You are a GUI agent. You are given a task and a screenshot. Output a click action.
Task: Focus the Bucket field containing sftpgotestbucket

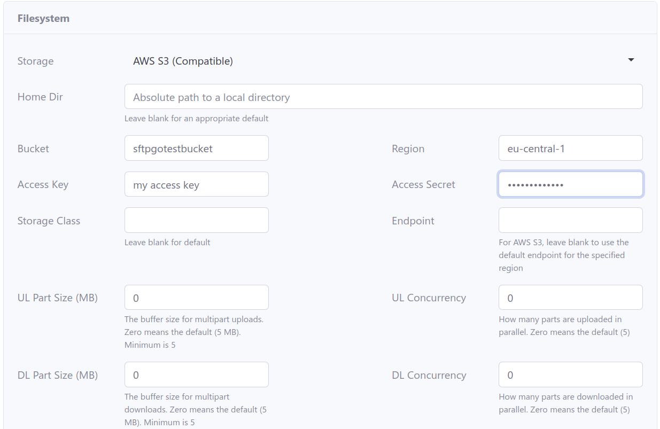(196, 149)
